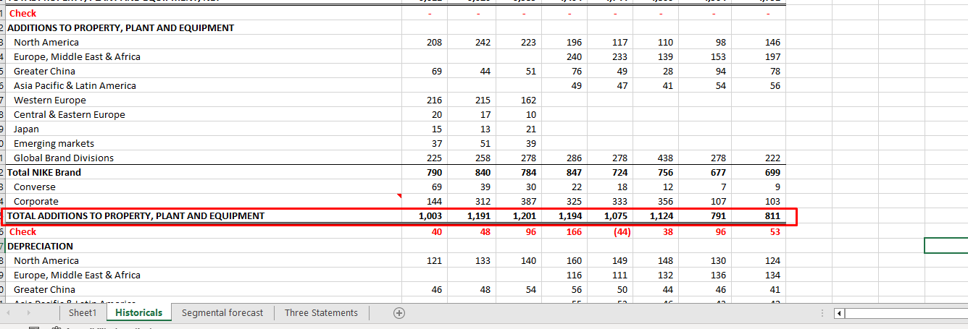The height and width of the screenshot is (329, 968).
Task: Select value 121 in depreciation North America
Action: point(434,260)
